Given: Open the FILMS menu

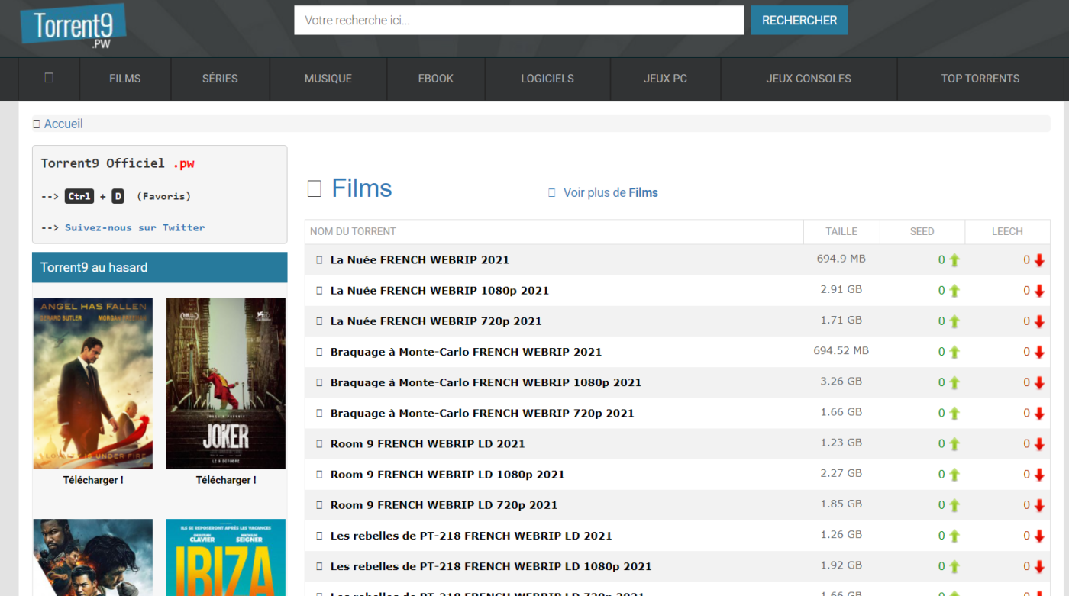Looking at the screenshot, I should tap(125, 79).
